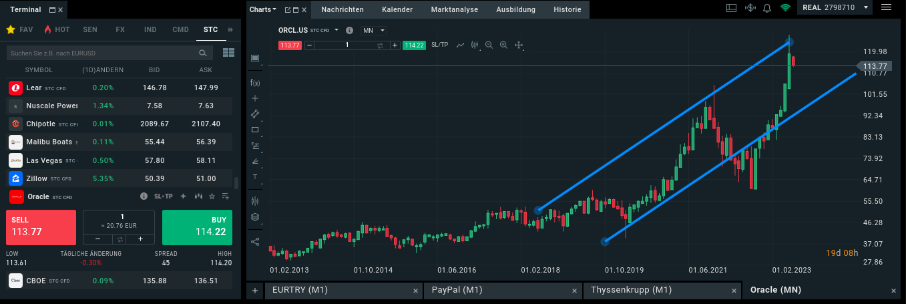
Task: Open the HOT instruments tab
Action: (x=56, y=30)
